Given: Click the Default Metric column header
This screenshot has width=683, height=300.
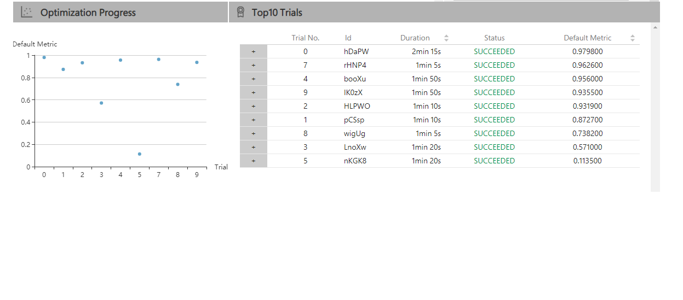Looking at the screenshot, I should (587, 38).
